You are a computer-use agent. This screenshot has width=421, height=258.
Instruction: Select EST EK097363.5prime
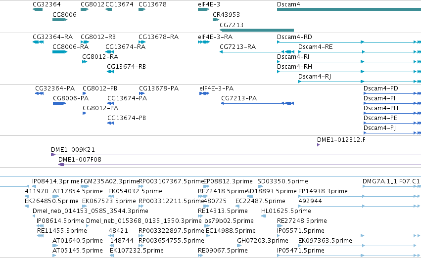pyautogui.click(x=325, y=241)
